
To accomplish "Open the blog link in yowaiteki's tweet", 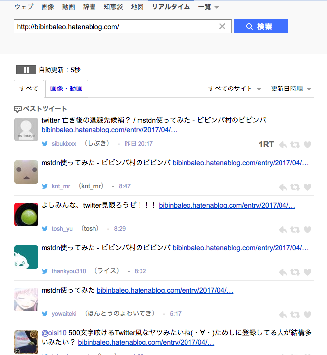I will point(165,290).
